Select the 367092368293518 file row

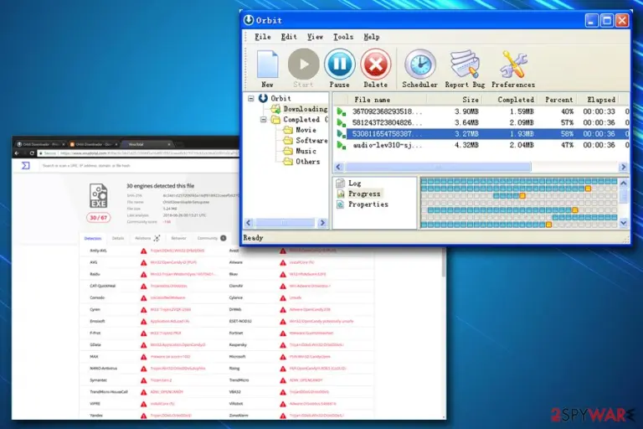click(482, 111)
